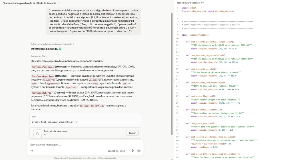This screenshot has height=160, width=281.
Task: Click the TestCasosDeBorda inline code tag
Action: point(41,93)
